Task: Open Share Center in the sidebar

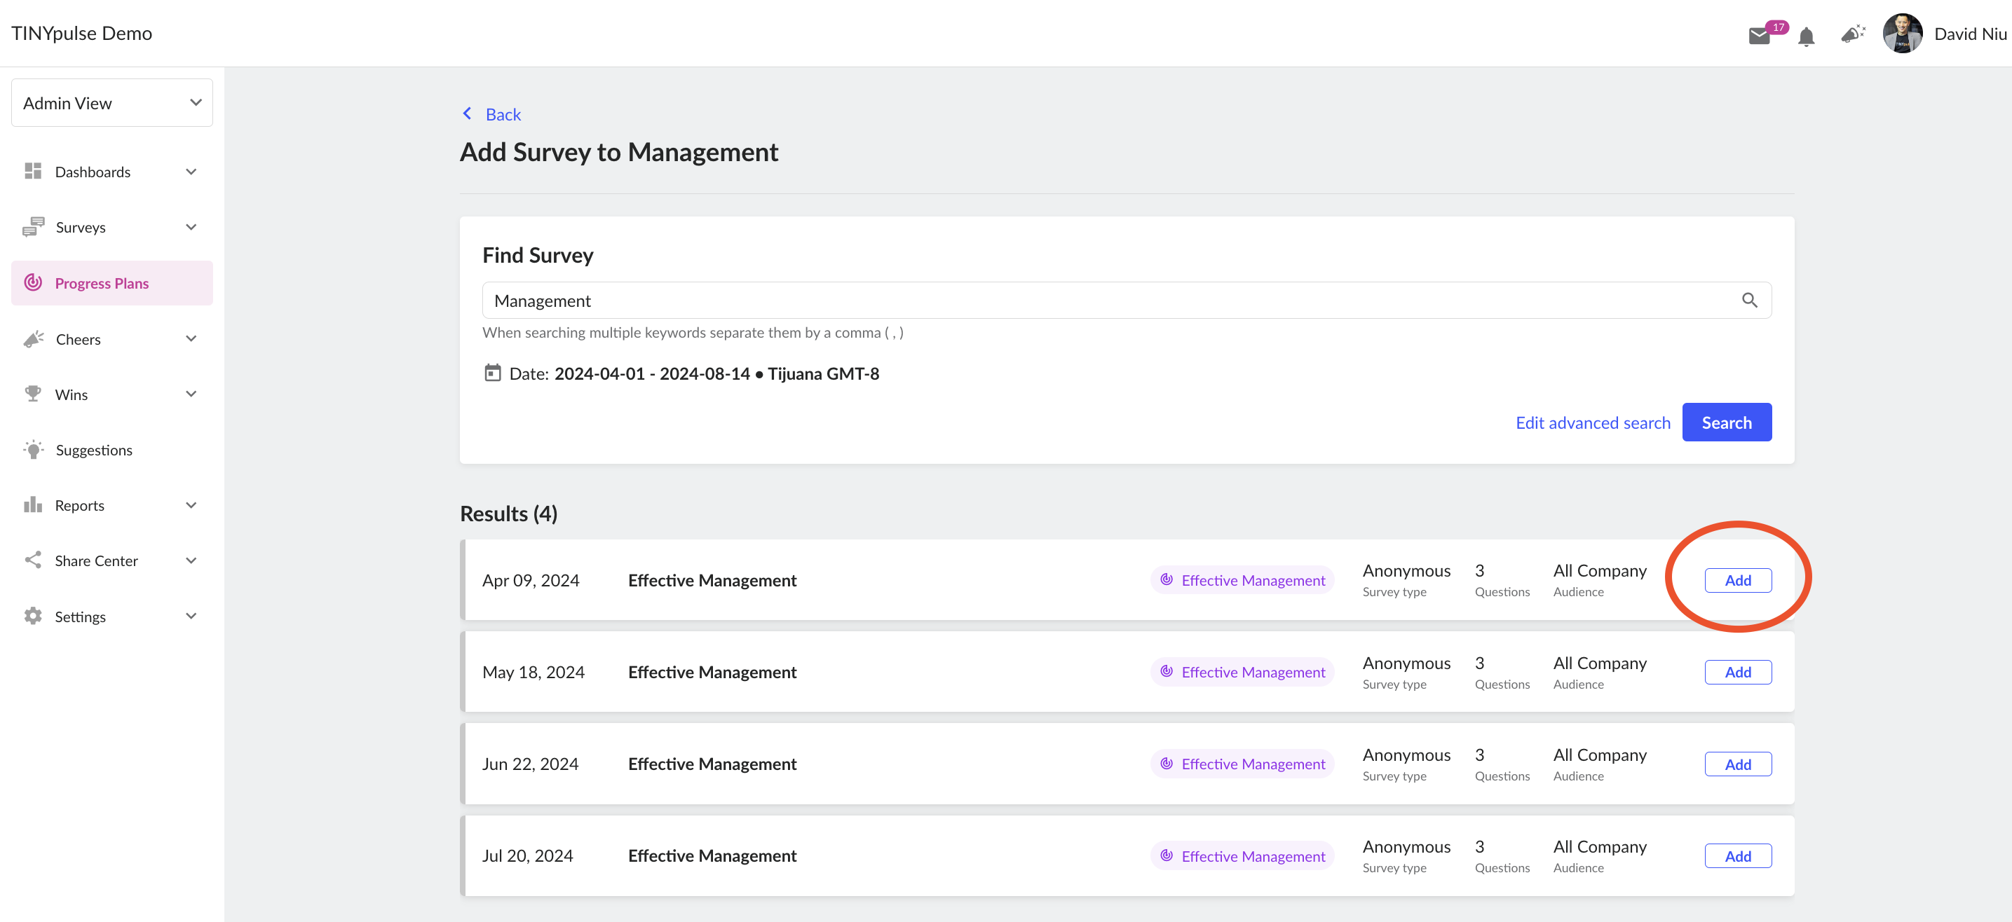Action: click(x=111, y=560)
